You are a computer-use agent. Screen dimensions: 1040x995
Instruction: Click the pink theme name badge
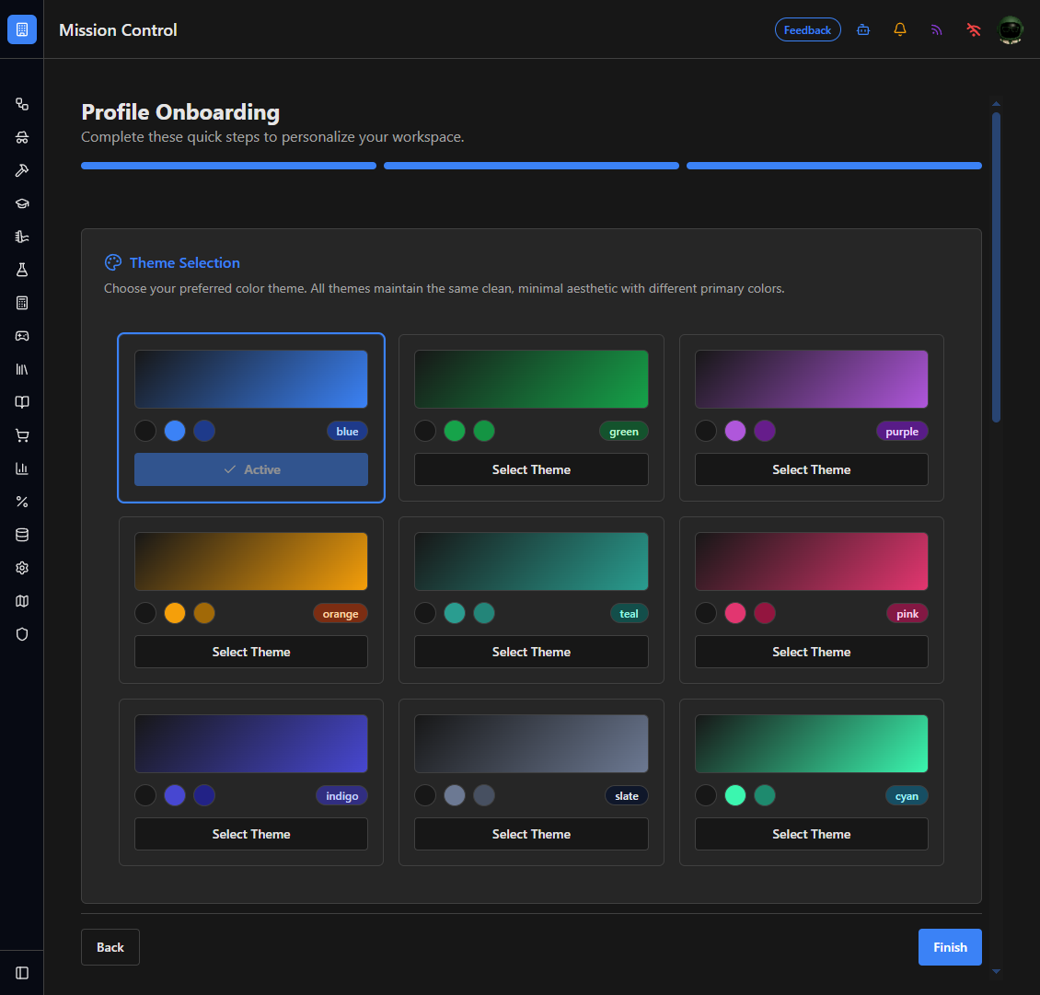907,614
